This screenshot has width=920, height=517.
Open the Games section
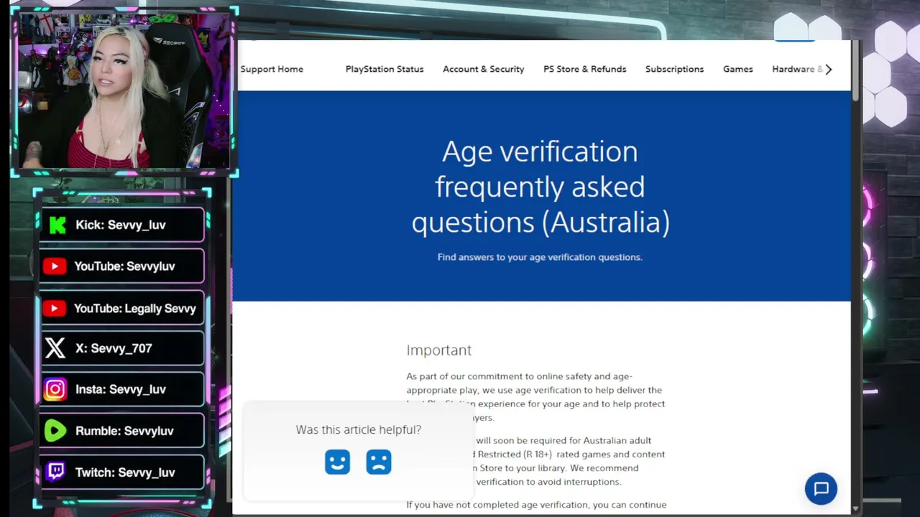pyautogui.click(x=737, y=69)
